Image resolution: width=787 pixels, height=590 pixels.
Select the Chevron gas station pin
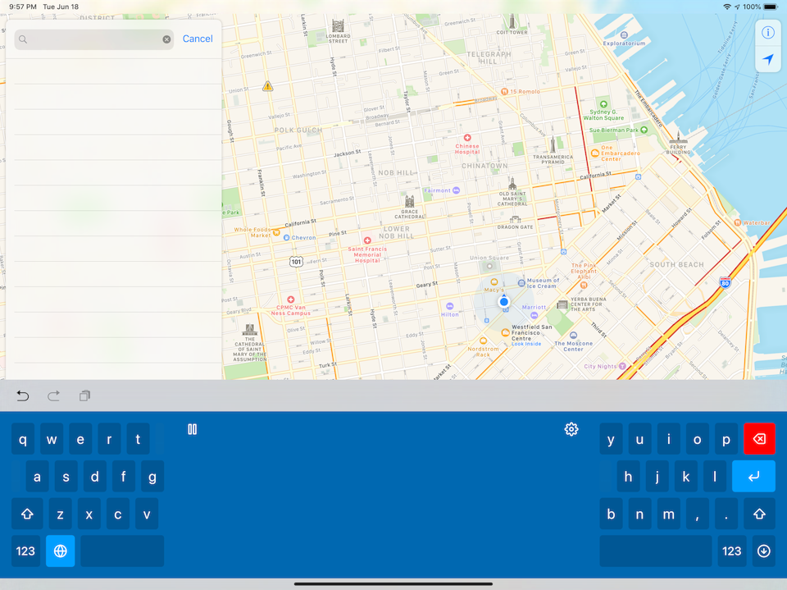click(x=287, y=238)
